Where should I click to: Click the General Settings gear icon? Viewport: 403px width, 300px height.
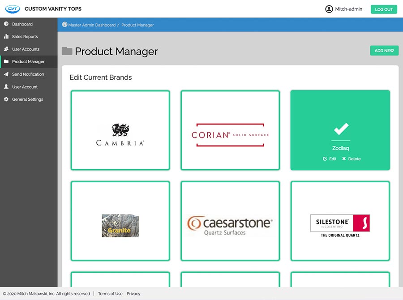(6, 99)
